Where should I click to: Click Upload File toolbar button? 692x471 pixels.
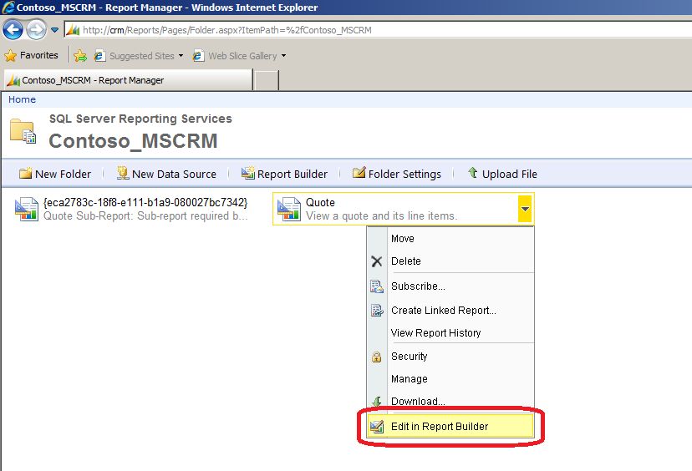tap(502, 174)
